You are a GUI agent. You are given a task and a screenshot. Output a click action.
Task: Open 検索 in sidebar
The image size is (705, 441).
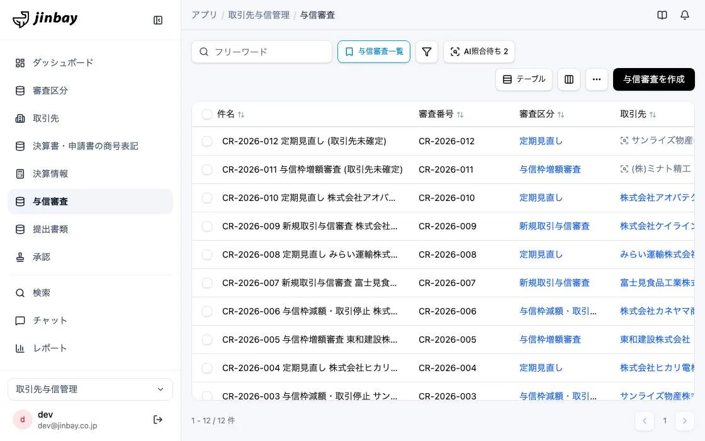[90, 293]
